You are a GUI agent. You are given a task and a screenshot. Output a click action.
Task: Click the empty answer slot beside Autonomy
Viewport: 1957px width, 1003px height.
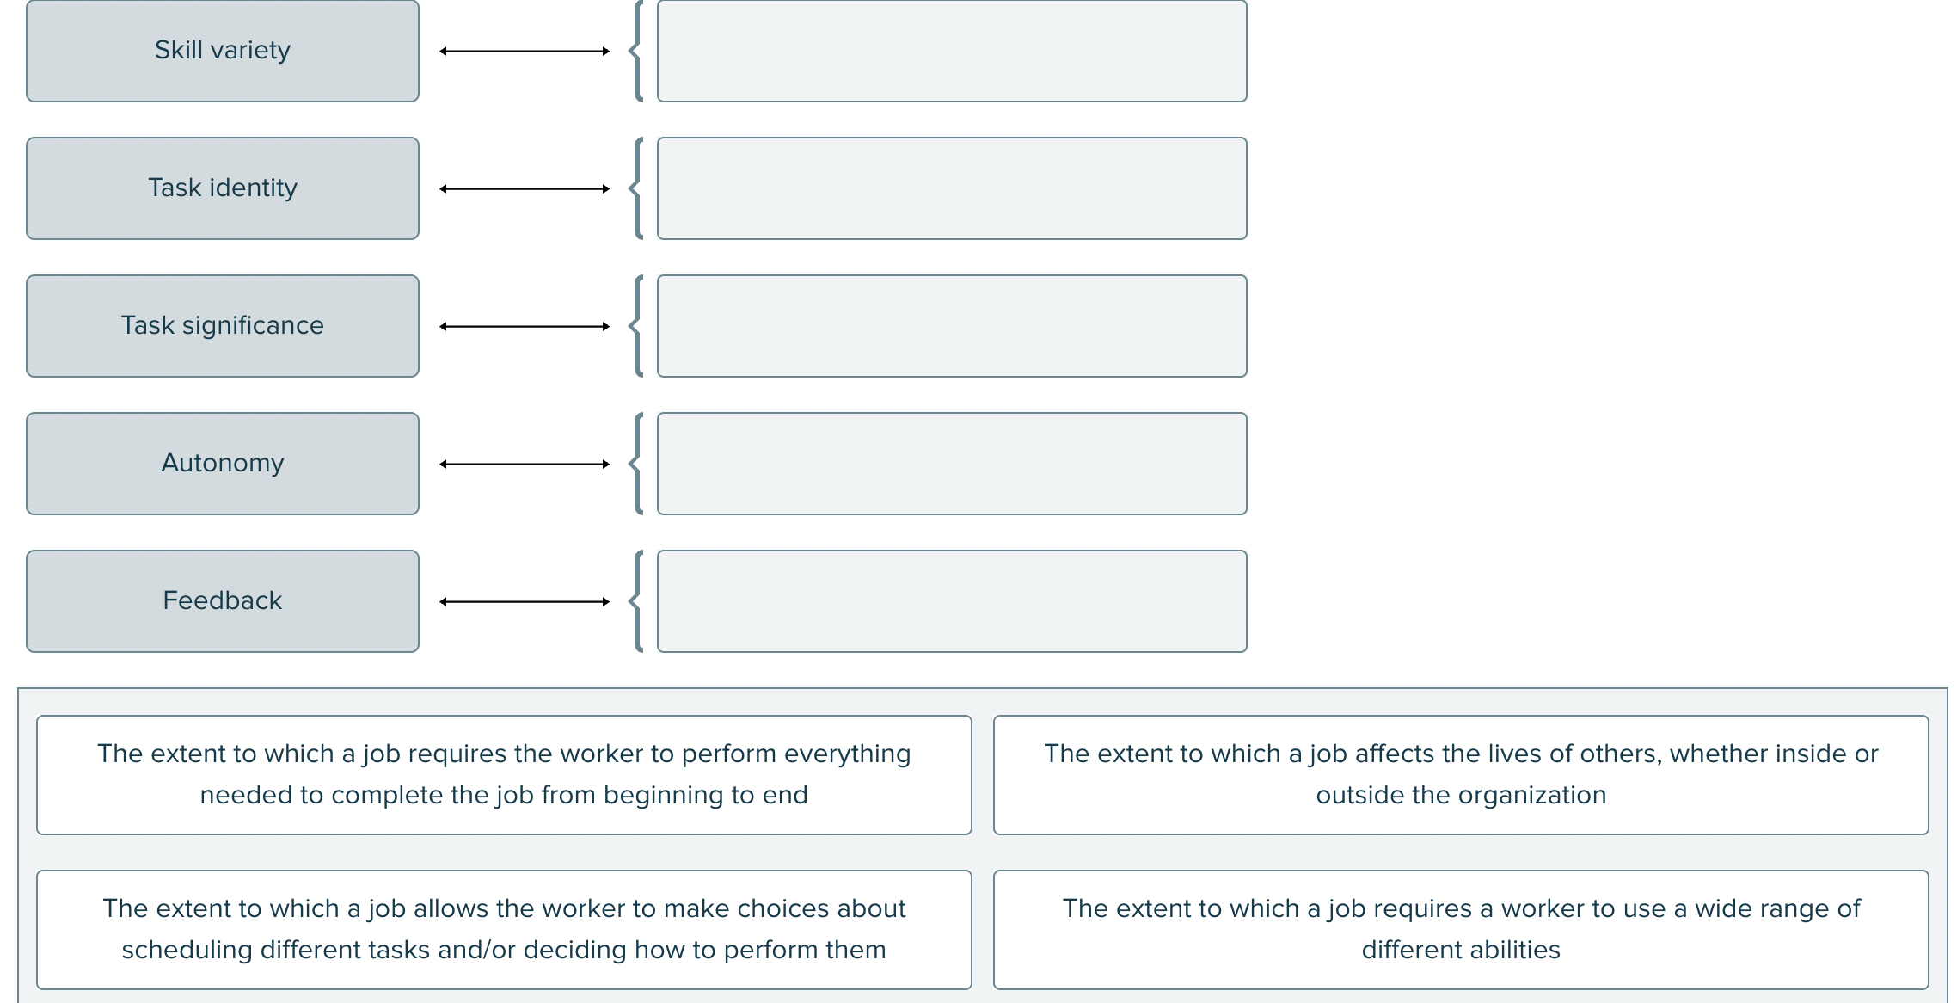[x=950, y=463]
